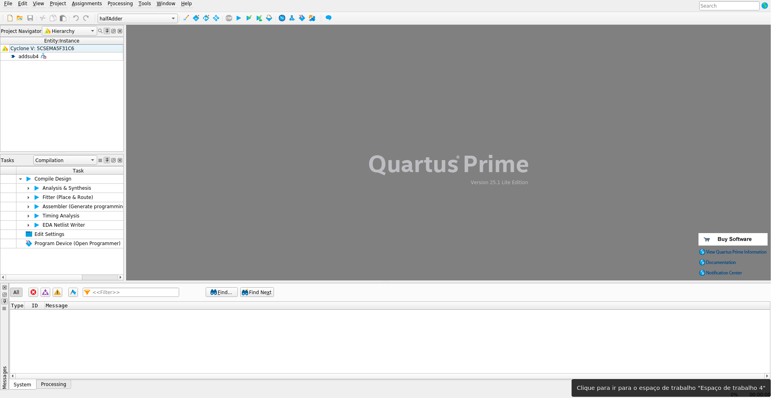Pin the Messages pane
The image size is (772, 398).
(x=4, y=301)
